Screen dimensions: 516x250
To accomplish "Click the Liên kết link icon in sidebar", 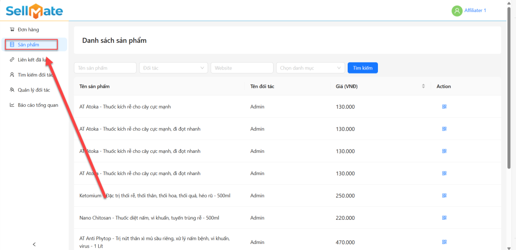I will [x=12, y=60].
